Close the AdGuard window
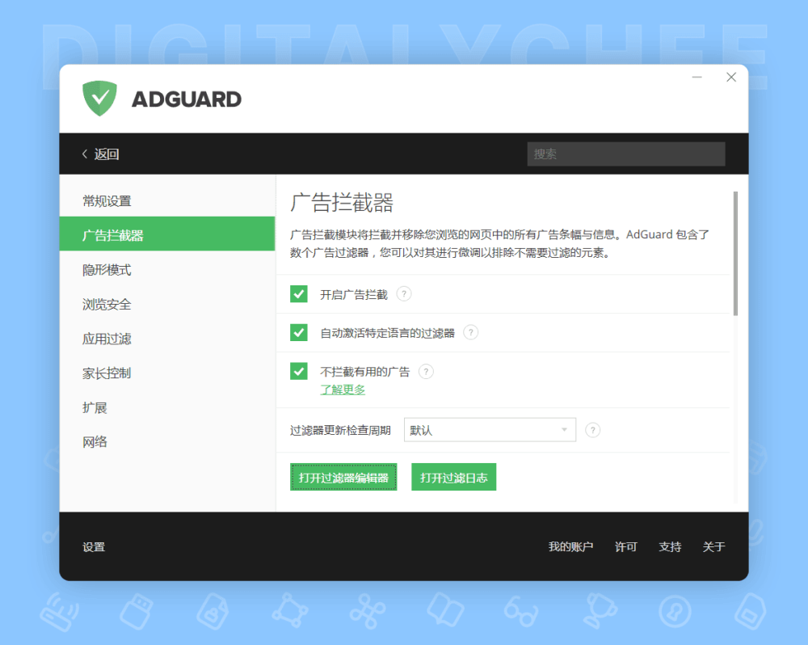 tap(731, 78)
